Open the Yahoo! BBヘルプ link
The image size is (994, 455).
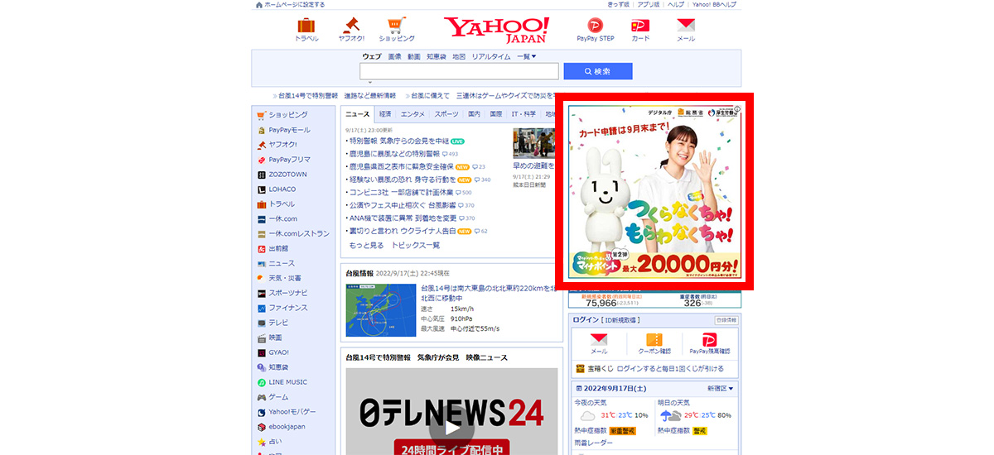pos(716,4)
